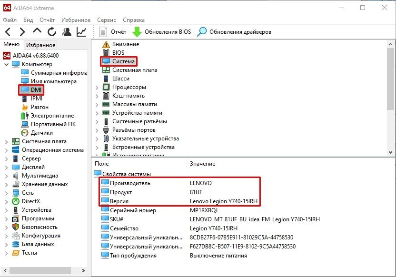Open the Отчёт menu in the menu bar
Image resolution: width=396 pixels, height=277 pixels.
click(x=47, y=20)
